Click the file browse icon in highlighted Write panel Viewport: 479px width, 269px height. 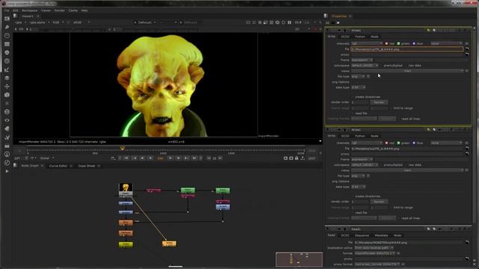[467, 49]
